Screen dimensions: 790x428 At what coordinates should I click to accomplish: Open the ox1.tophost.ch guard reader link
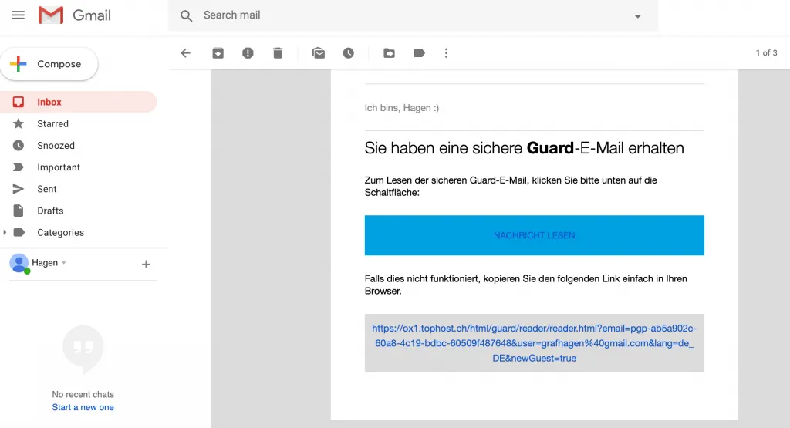tap(535, 343)
